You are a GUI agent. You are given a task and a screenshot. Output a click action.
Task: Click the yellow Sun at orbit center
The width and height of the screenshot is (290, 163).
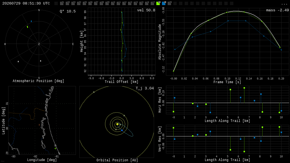click(x=117, y=124)
